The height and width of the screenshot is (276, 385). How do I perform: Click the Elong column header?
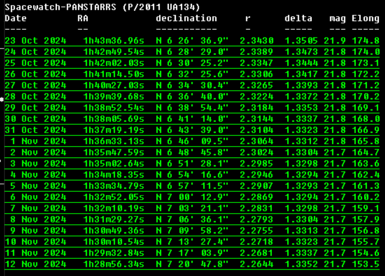(x=365, y=18)
